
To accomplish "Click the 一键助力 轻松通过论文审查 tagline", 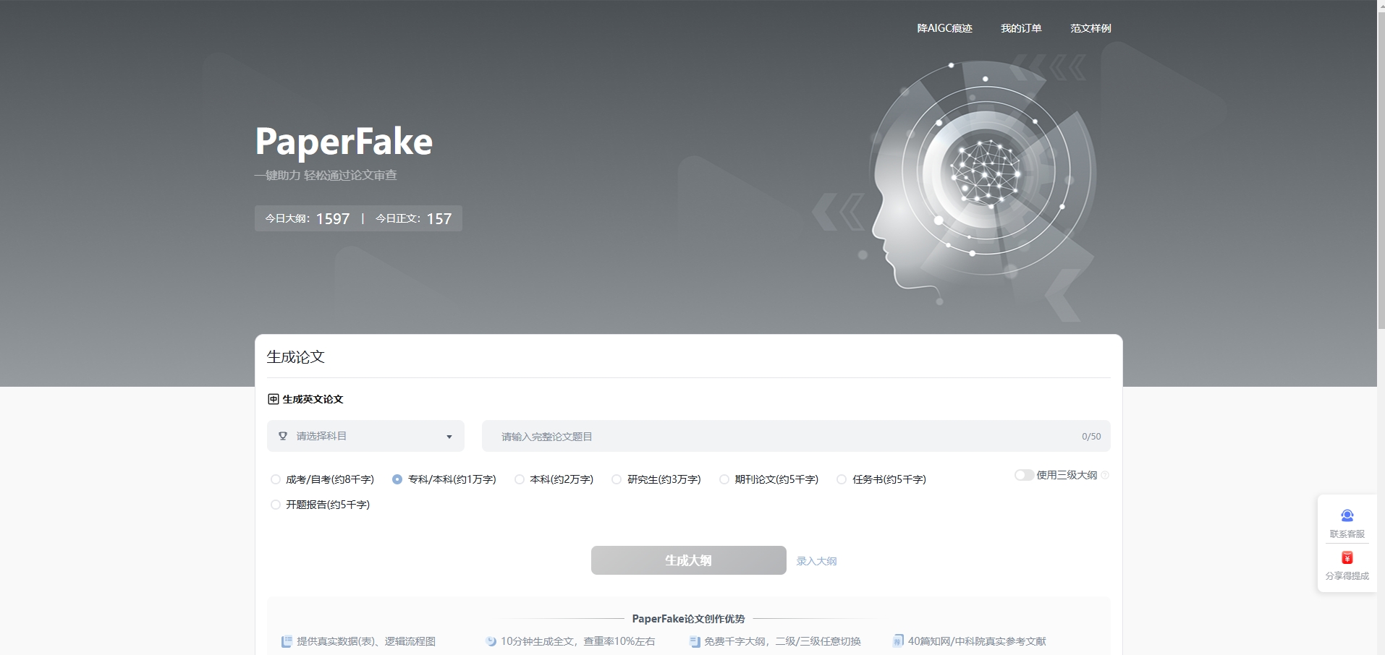I will (326, 175).
